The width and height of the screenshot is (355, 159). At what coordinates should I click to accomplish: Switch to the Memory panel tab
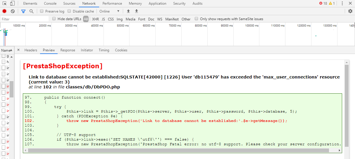pos(135,4)
